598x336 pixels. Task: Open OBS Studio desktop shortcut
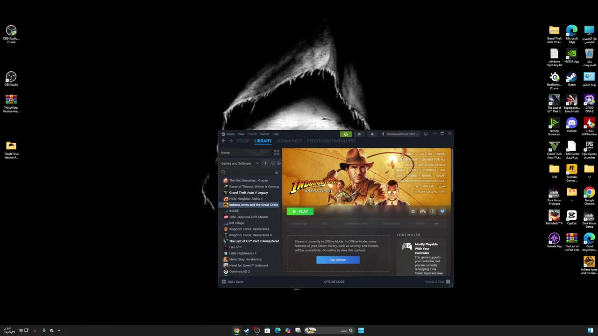(x=11, y=78)
